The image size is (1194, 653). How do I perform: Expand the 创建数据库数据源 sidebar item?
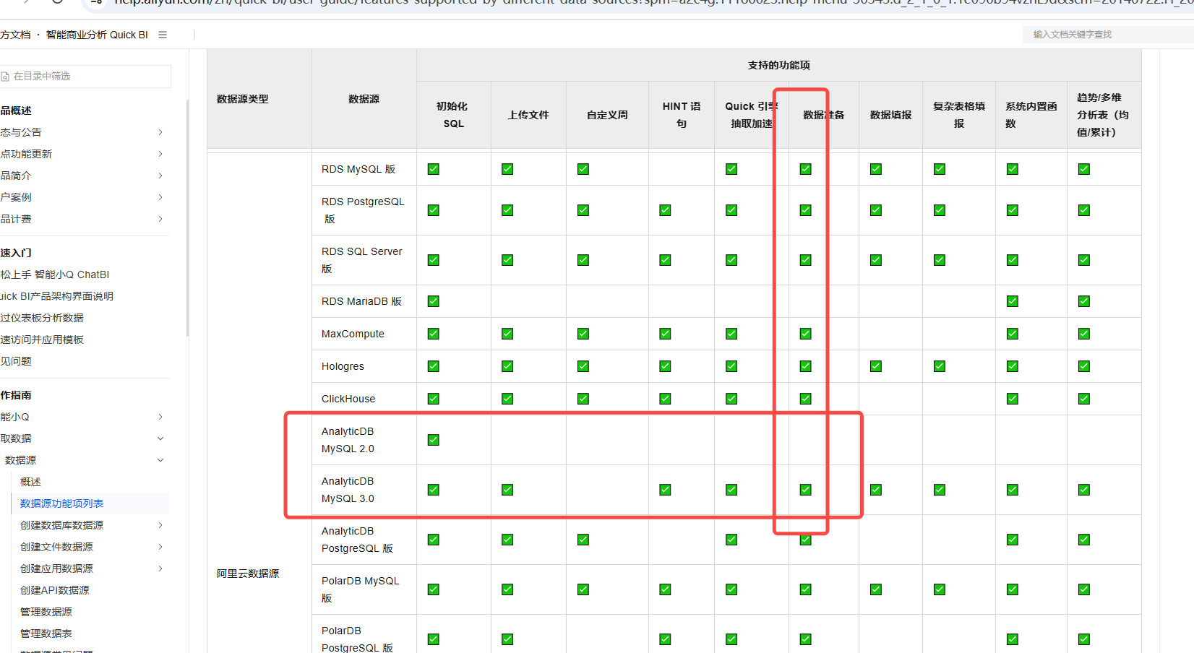160,525
